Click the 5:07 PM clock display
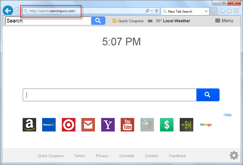Viewport: 243px width, 165px height. (x=121, y=42)
